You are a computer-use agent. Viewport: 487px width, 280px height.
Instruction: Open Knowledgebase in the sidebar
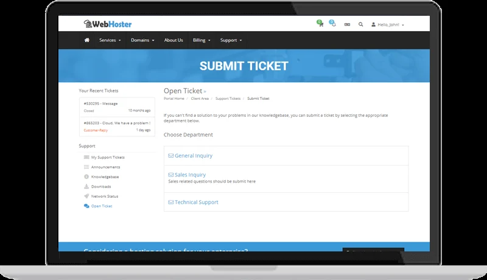coord(105,177)
